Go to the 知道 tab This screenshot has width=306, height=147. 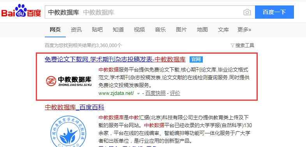coord(118,30)
